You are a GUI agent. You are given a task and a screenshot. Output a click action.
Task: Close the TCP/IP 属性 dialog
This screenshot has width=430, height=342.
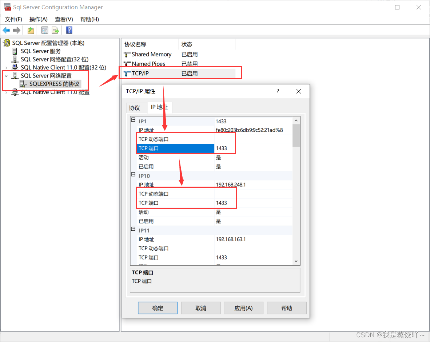click(x=299, y=91)
